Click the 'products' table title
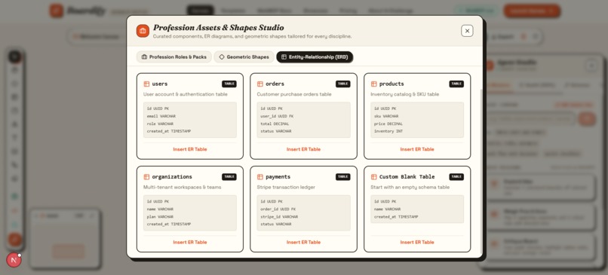 (x=392, y=84)
